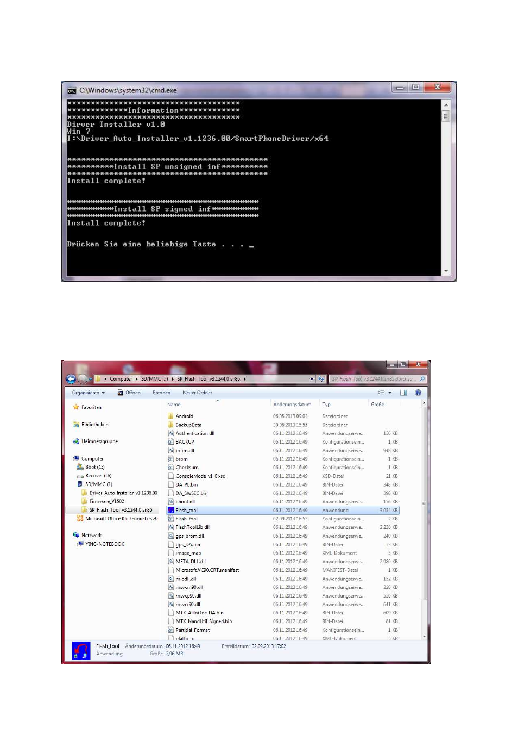Select the gps_brom.dll file
This screenshot has height=734, width=518.
pos(190,536)
